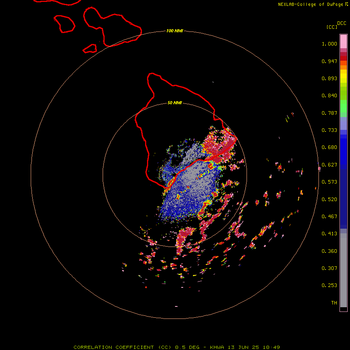Click the 0.253 scale value
This screenshot has width=350, height=350.
coord(329,285)
